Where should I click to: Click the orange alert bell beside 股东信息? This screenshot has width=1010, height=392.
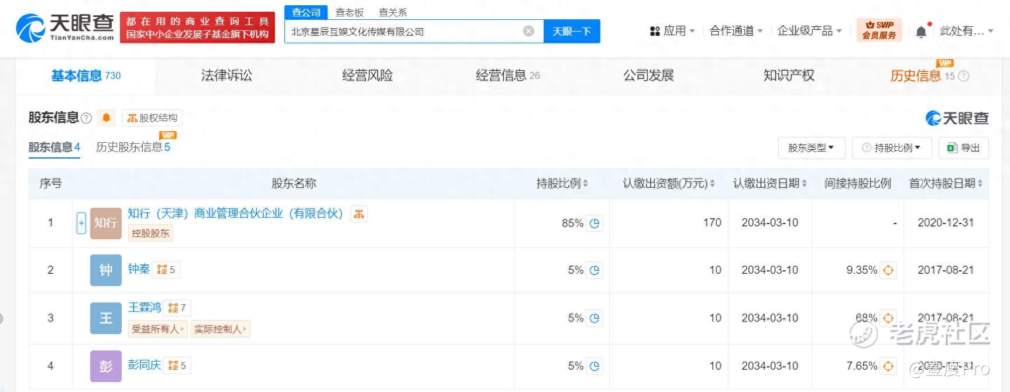(106, 118)
